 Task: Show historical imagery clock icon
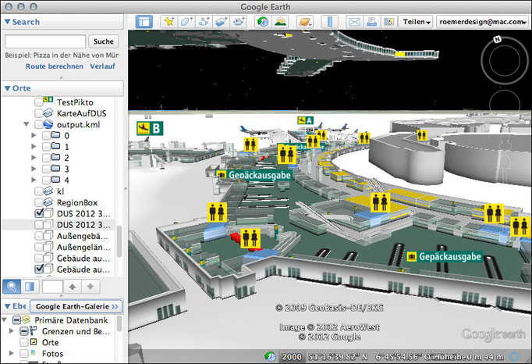coord(263,22)
